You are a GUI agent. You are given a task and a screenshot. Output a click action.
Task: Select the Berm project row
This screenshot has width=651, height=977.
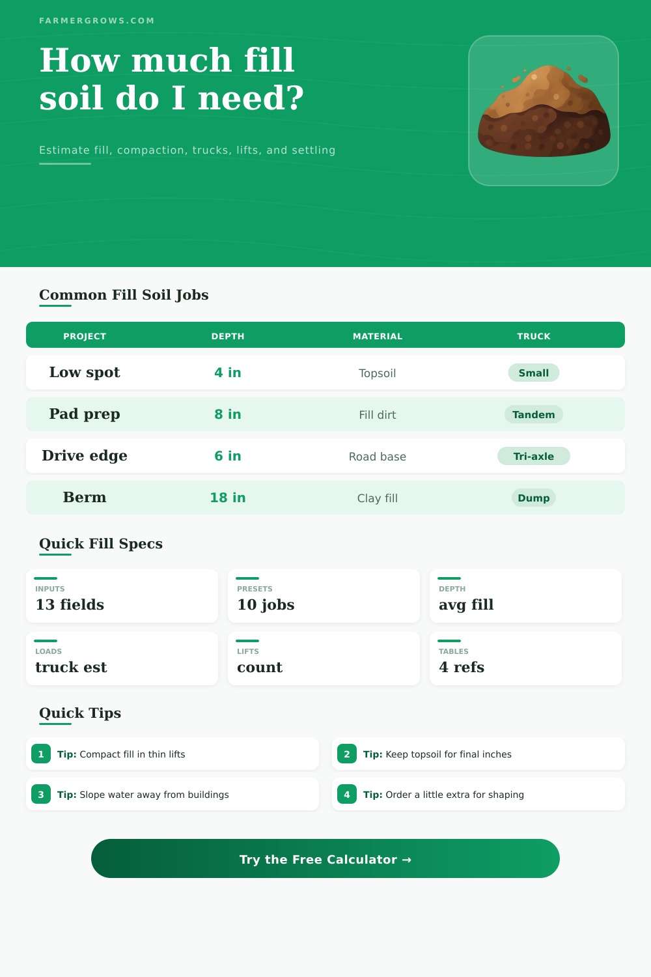(x=325, y=498)
